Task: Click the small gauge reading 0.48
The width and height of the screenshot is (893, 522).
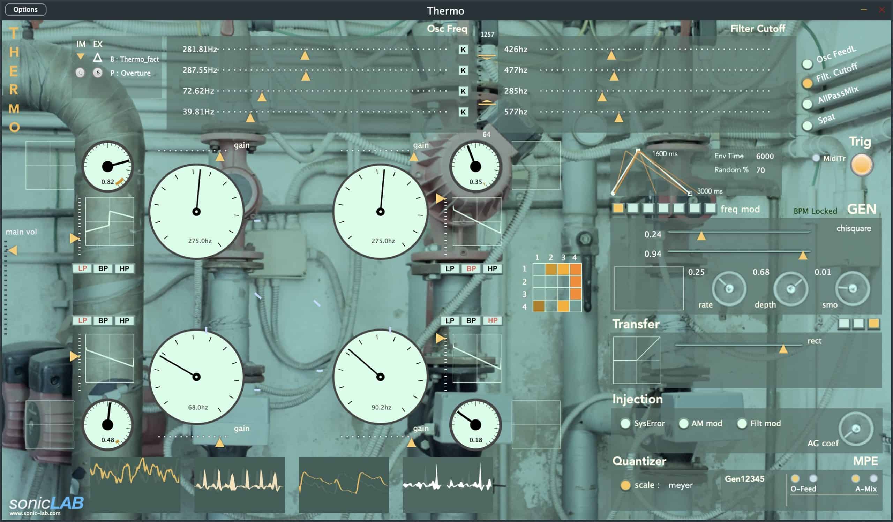Action: point(107,425)
